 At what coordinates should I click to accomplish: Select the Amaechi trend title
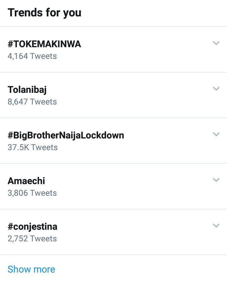point(26,181)
